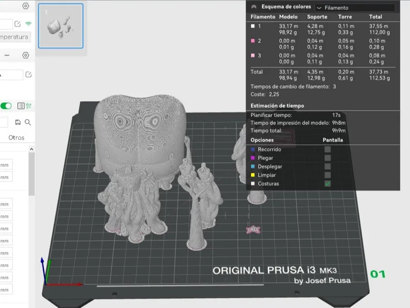Click the Wi-Fi connection icon
The width and height of the screenshot is (410, 308).
point(28,24)
